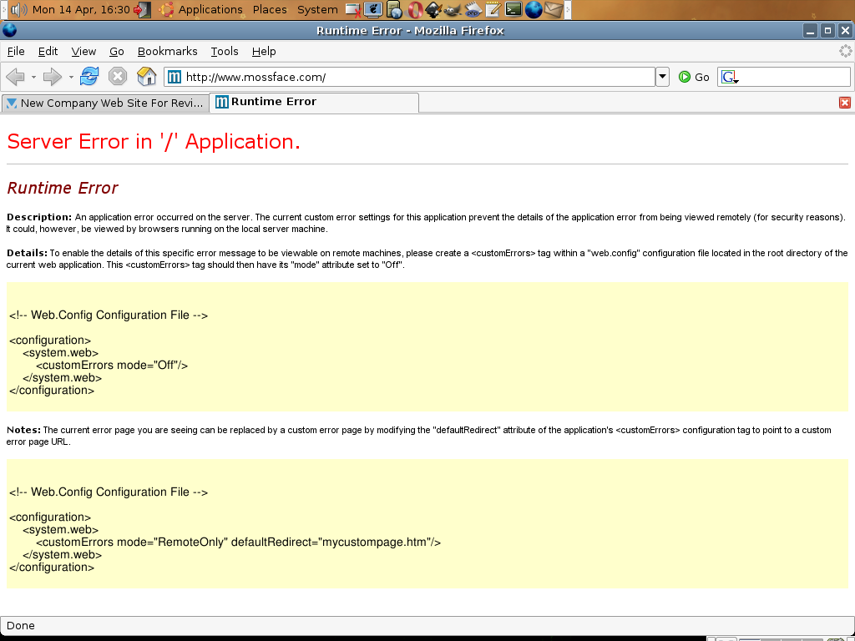This screenshot has height=641, width=855.
Task: Close the current tab with red X
Action: 845,103
